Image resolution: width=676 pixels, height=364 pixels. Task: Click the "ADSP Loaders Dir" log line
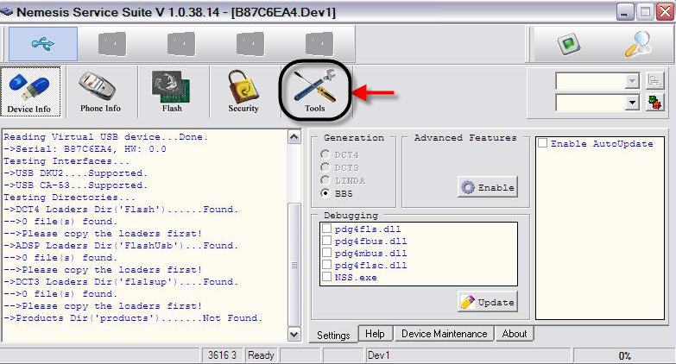pos(121,246)
